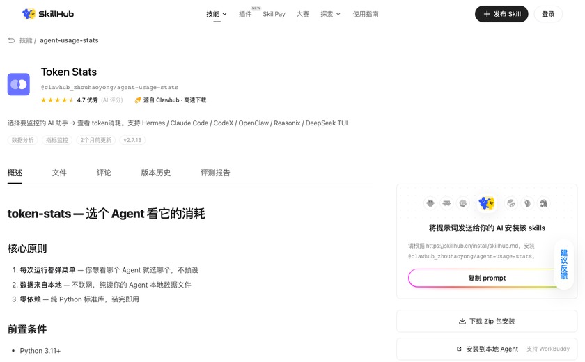Click the 数据分析 tag
Viewport: 585px width, 362px height.
click(22, 140)
